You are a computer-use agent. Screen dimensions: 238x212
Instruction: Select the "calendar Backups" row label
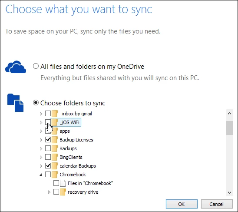[78, 166]
